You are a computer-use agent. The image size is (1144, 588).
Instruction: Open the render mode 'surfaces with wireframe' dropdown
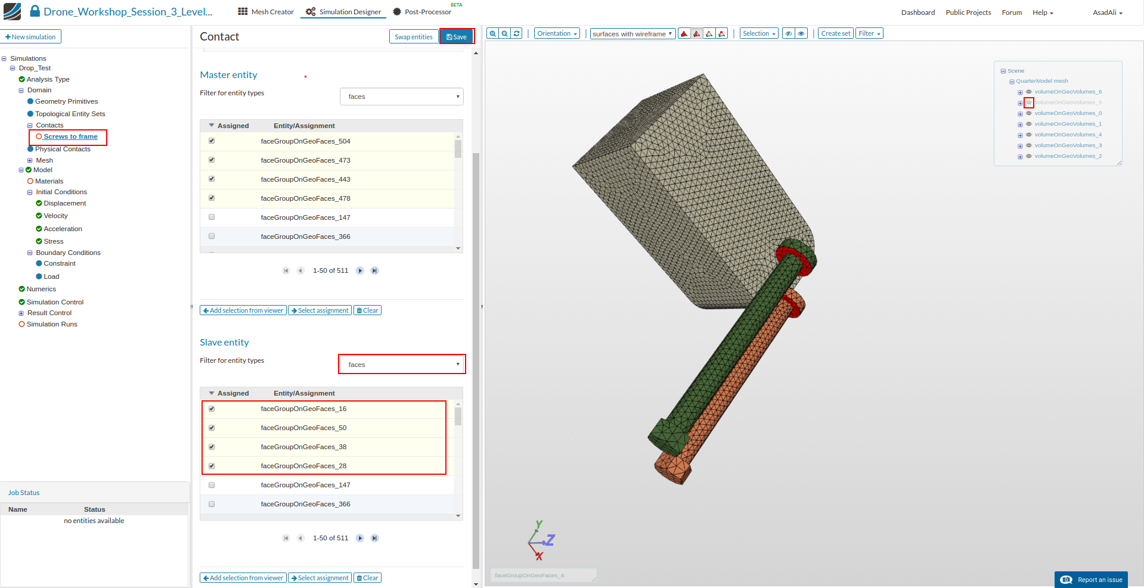(633, 33)
